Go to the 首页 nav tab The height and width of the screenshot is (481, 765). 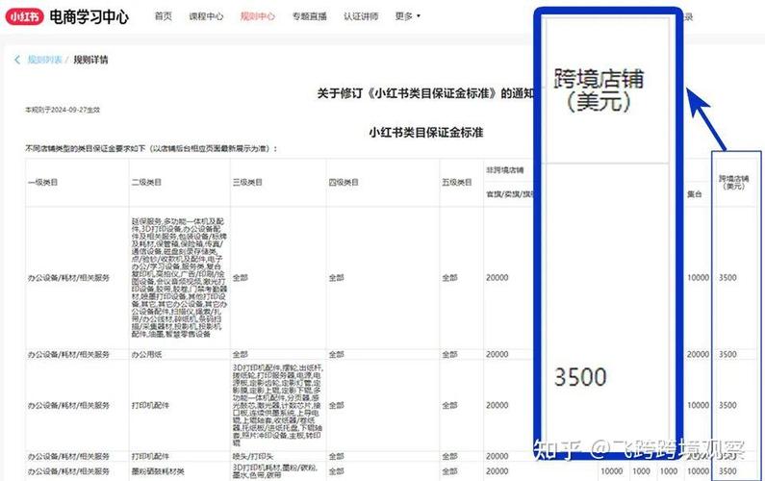pyautogui.click(x=163, y=16)
